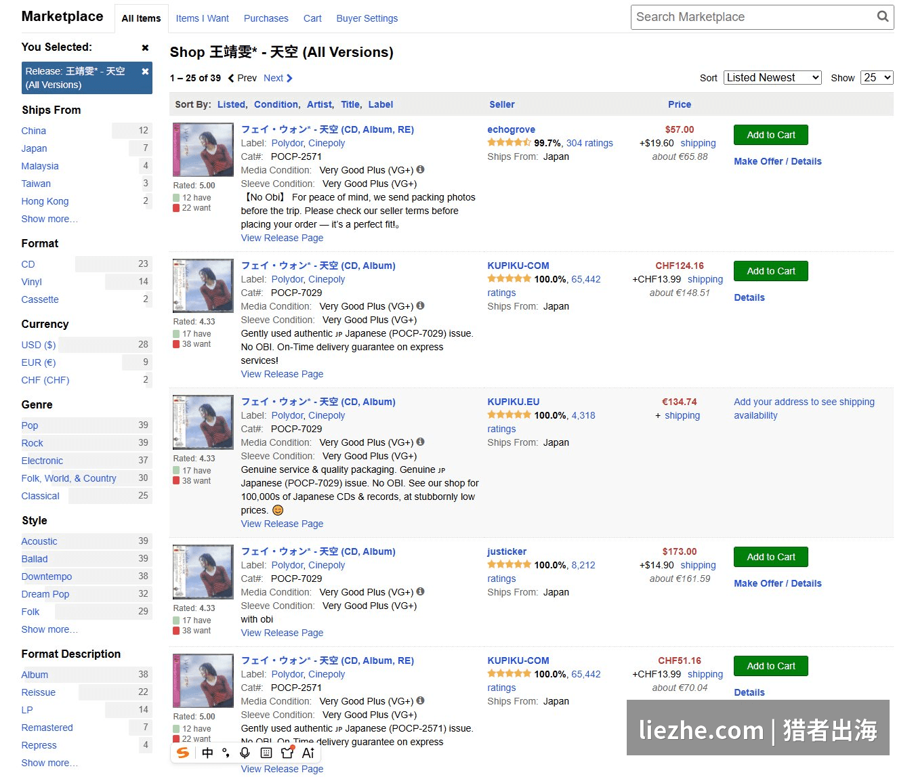Open media condition info in KUPIKU.EU listing
The image size is (914, 777).
pyautogui.click(x=420, y=442)
